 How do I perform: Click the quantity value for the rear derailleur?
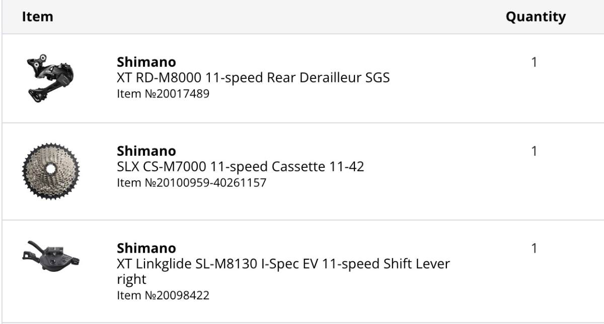(534, 62)
